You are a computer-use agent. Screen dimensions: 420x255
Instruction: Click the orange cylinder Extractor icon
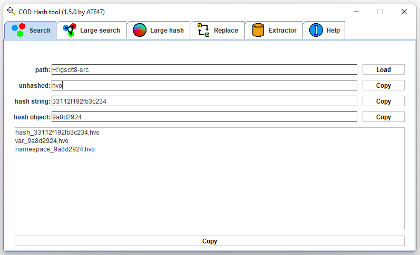point(258,30)
